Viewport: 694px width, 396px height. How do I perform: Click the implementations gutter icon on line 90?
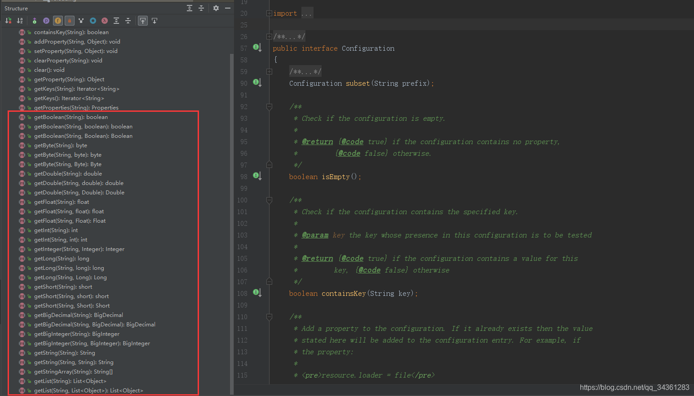coord(257,83)
